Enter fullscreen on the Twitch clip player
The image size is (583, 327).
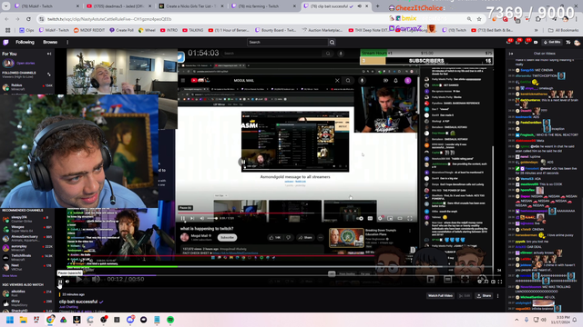(500, 282)
